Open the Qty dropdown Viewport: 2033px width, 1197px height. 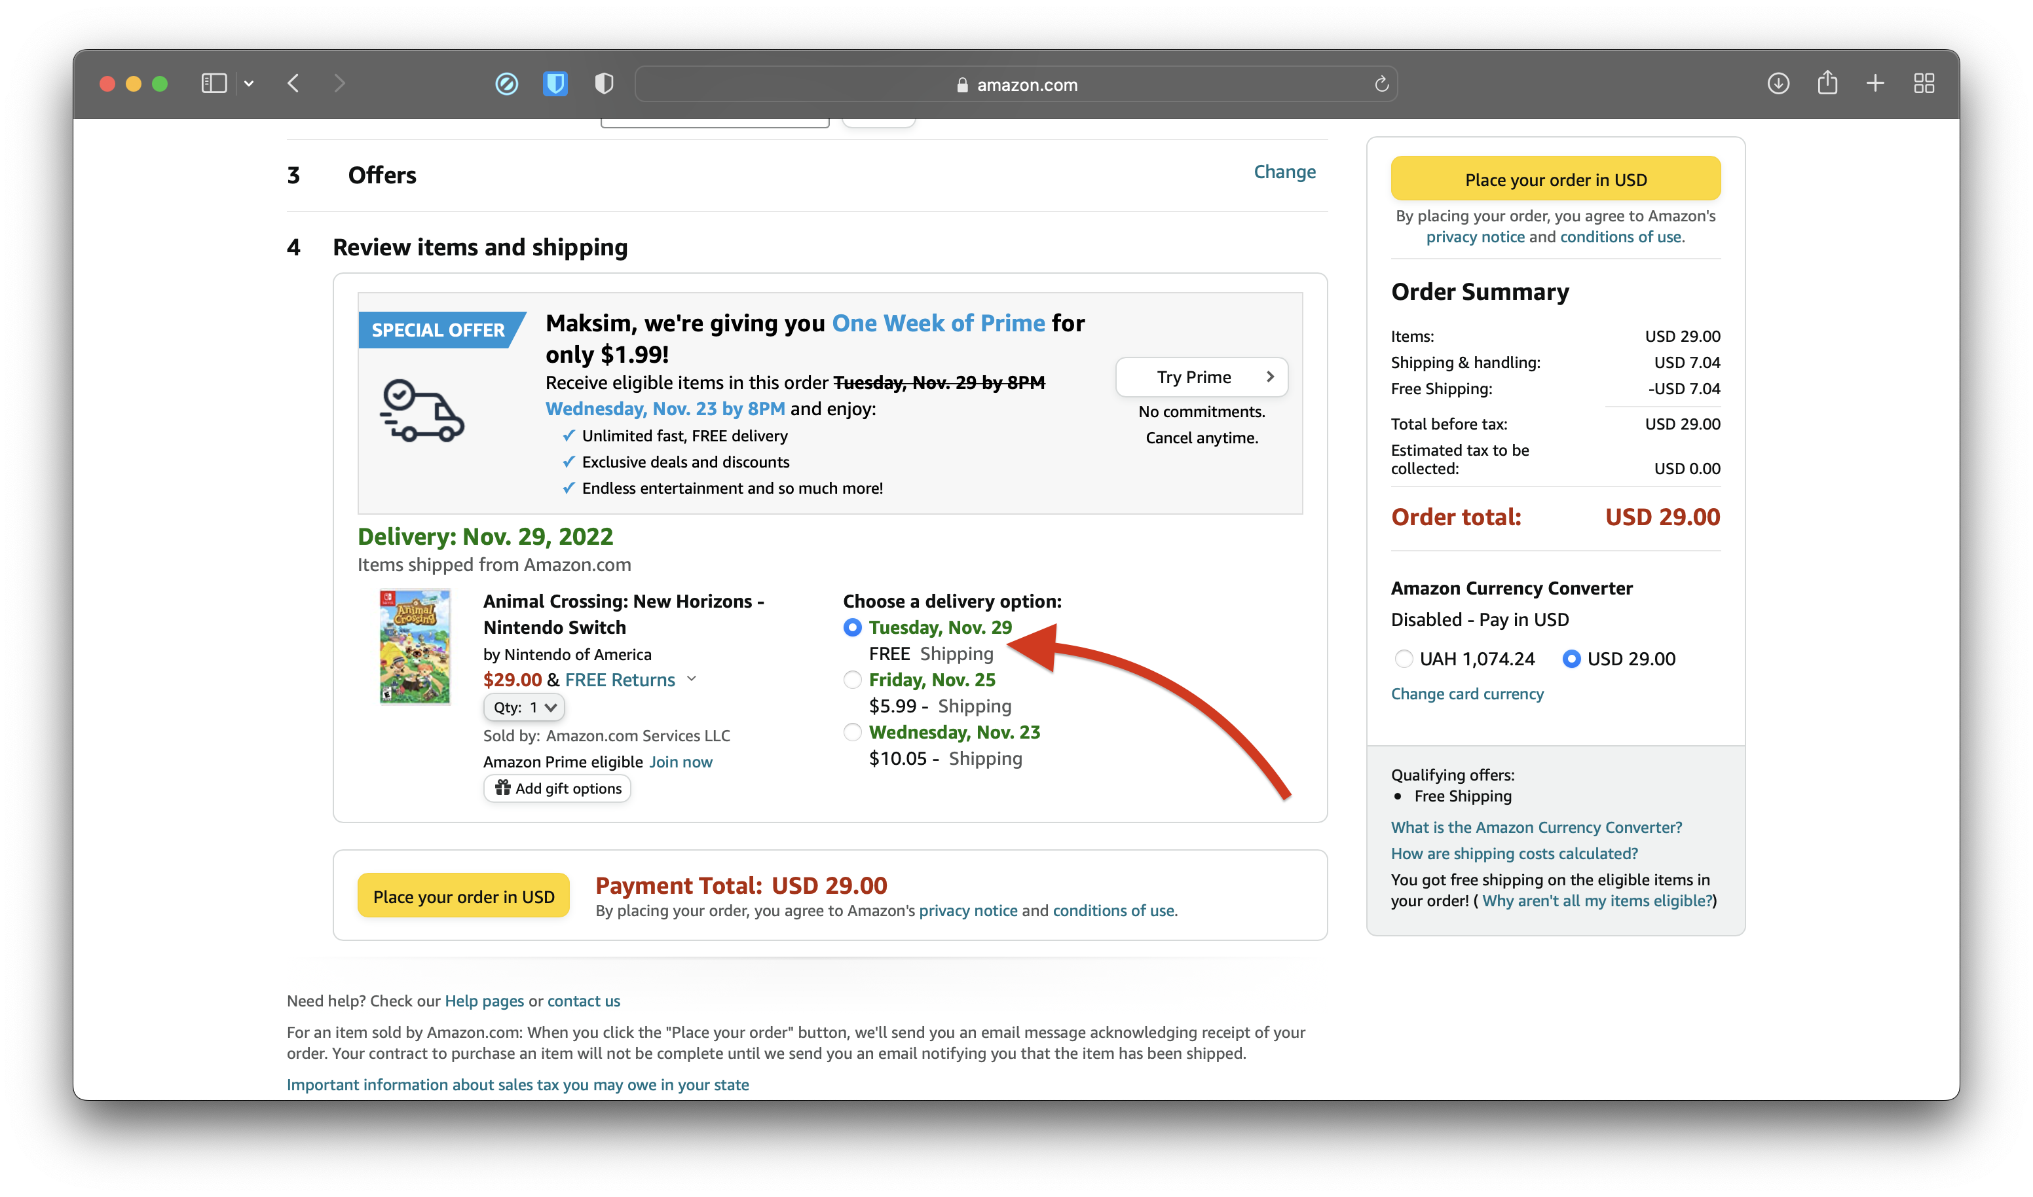523,707
